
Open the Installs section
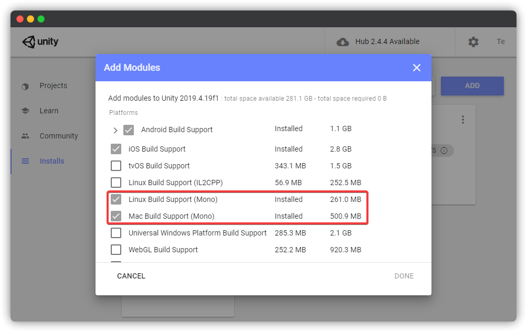point(52,161)
